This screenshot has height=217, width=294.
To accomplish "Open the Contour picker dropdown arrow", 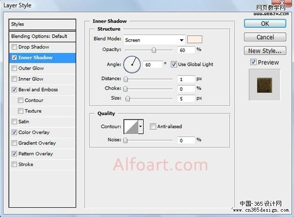I will [x=141, y=126].
